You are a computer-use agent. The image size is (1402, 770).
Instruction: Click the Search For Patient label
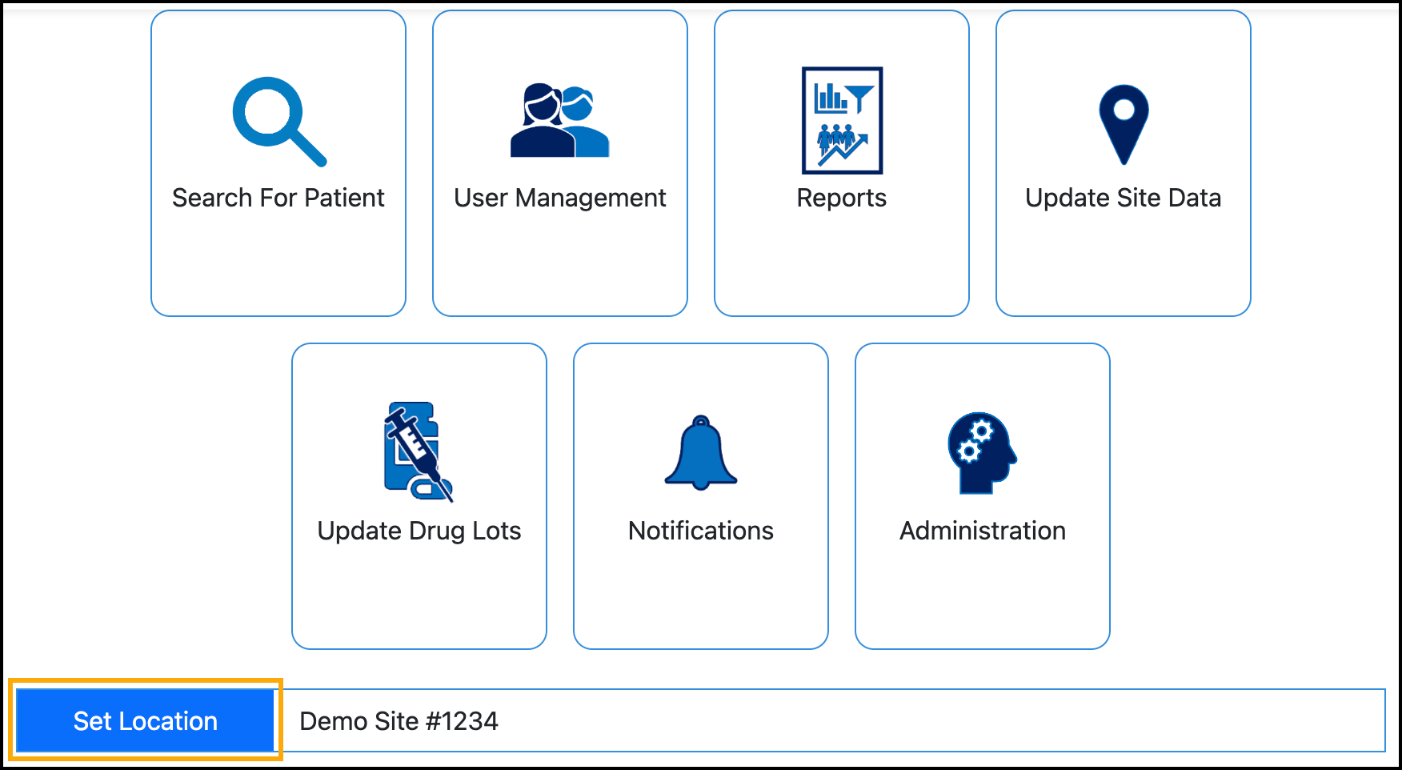point(278,198)
